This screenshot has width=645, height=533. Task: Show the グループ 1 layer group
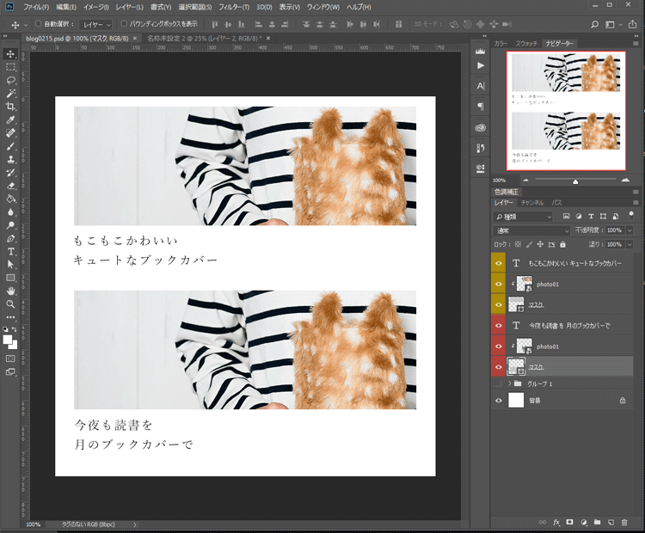[499, 383]
